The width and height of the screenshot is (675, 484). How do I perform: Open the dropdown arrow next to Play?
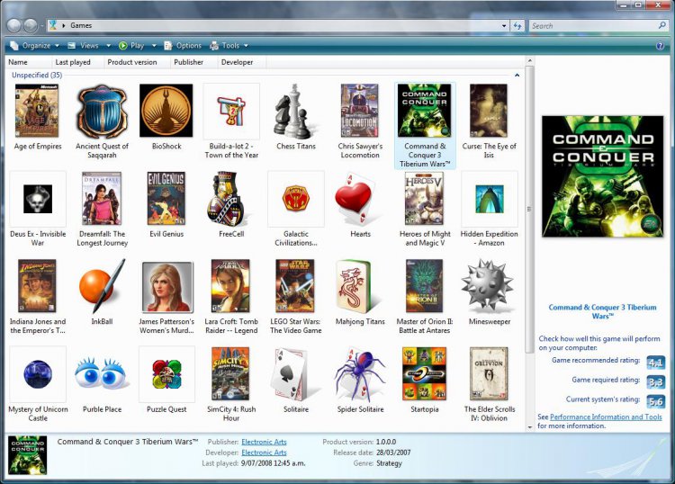(x=154, y=46)
